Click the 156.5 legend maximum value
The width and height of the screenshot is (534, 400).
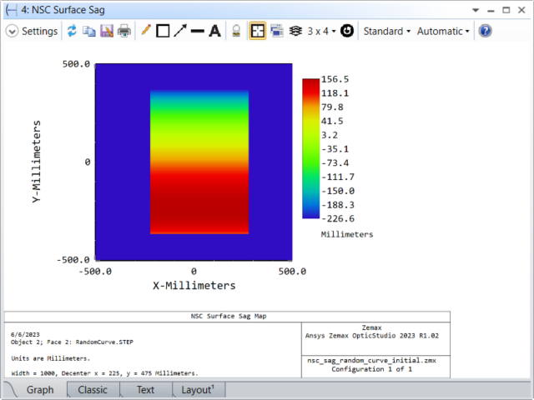click(x=335, y=79)
